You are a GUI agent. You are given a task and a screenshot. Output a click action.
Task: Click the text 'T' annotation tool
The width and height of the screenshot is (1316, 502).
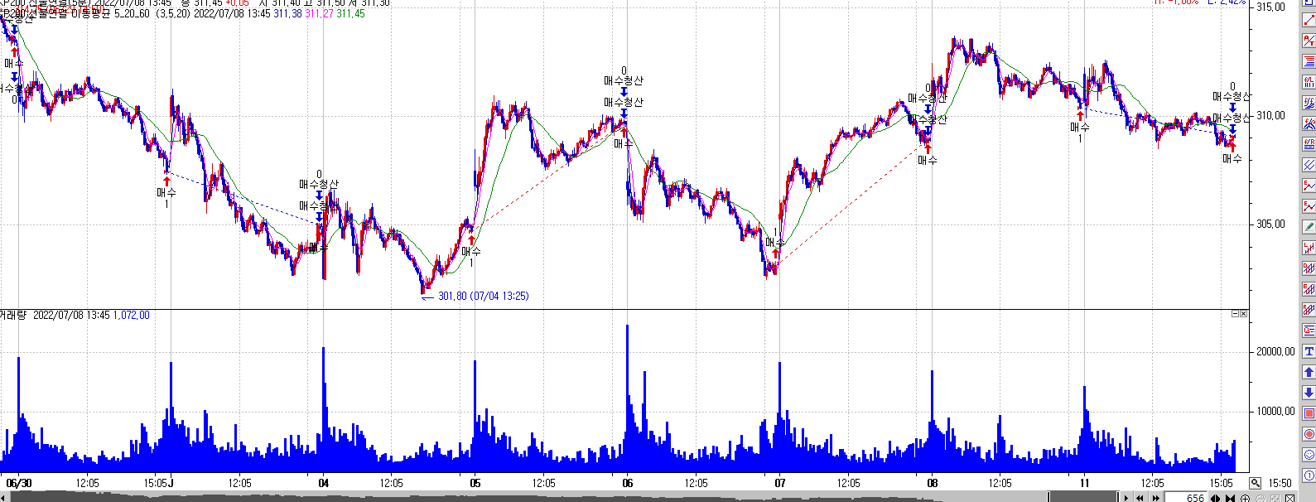pyautogui.click(x=1309, y=351)
